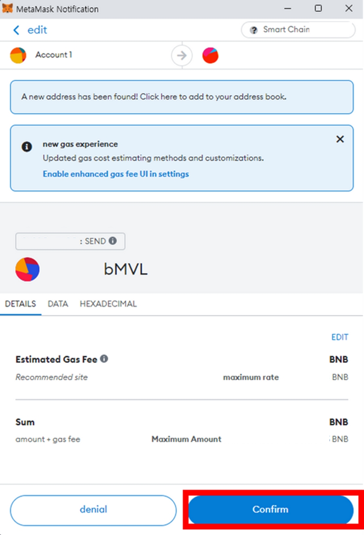Viewport: 364px width, 535px height.
Task: Click the MetaMask fox icon in title bar
Action: tap(7, 9)
